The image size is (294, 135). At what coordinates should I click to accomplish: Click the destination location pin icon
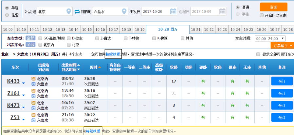click(x=124, y=11)
